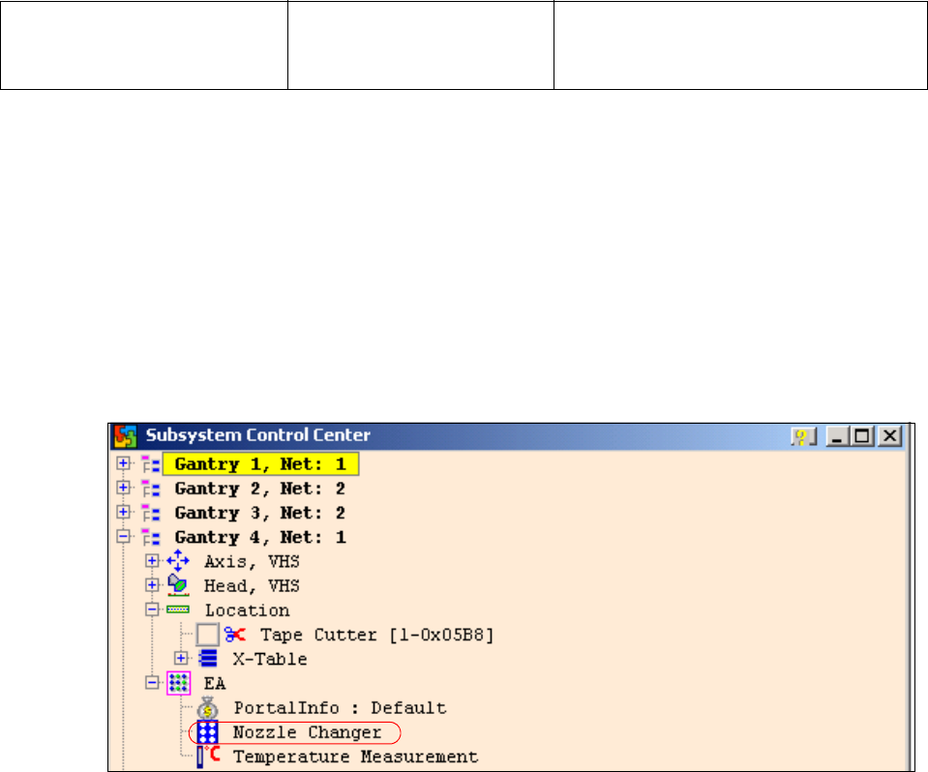This screenshot has height=772, width=928.
Task: Click the Nozzle Changer blue icon
Action: pyautogui.click(x=208, y=732)
